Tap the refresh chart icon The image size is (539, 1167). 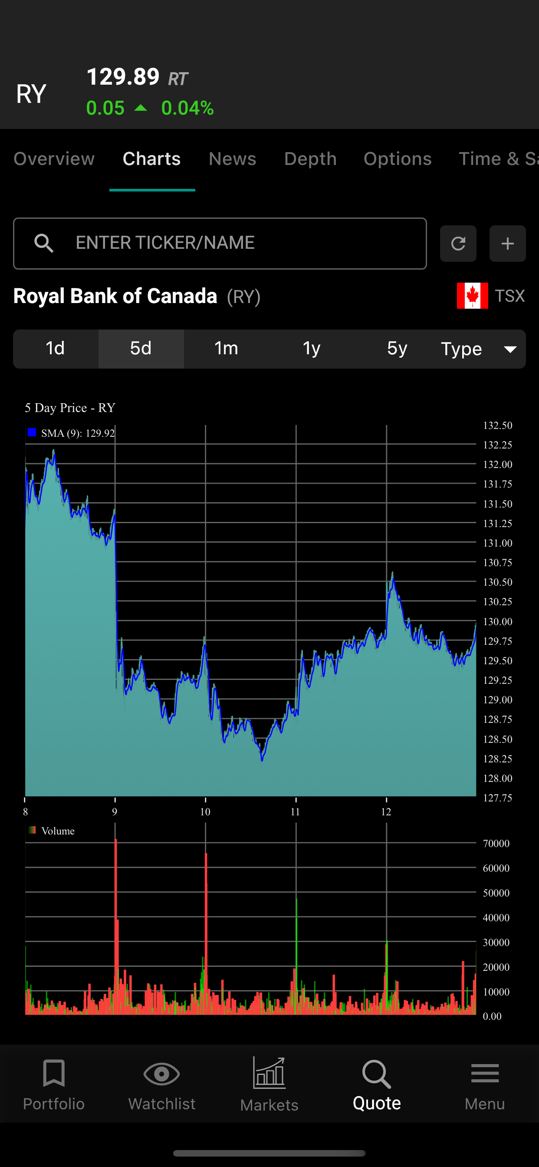(458, 243)
